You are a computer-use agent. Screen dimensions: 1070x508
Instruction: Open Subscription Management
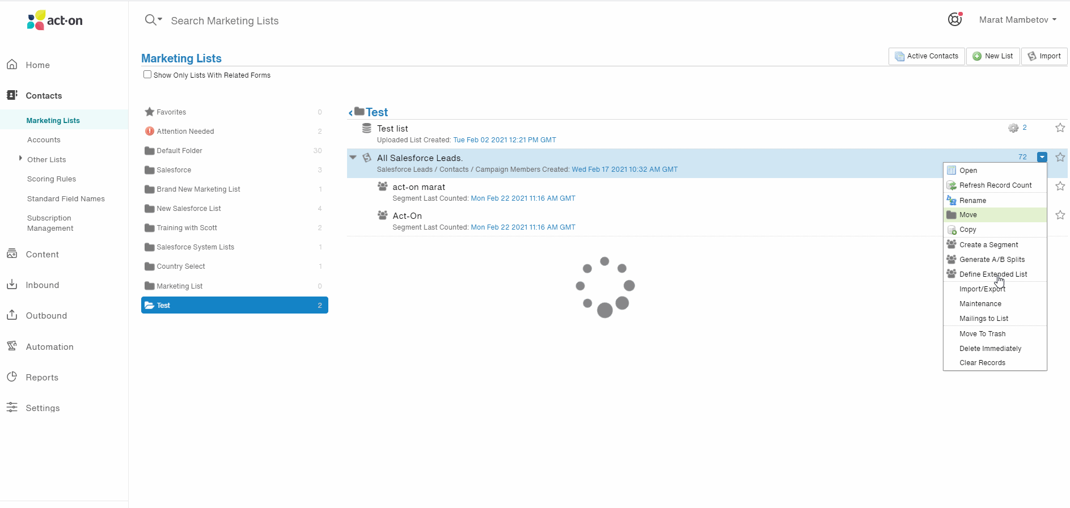[x=50, y=223]
